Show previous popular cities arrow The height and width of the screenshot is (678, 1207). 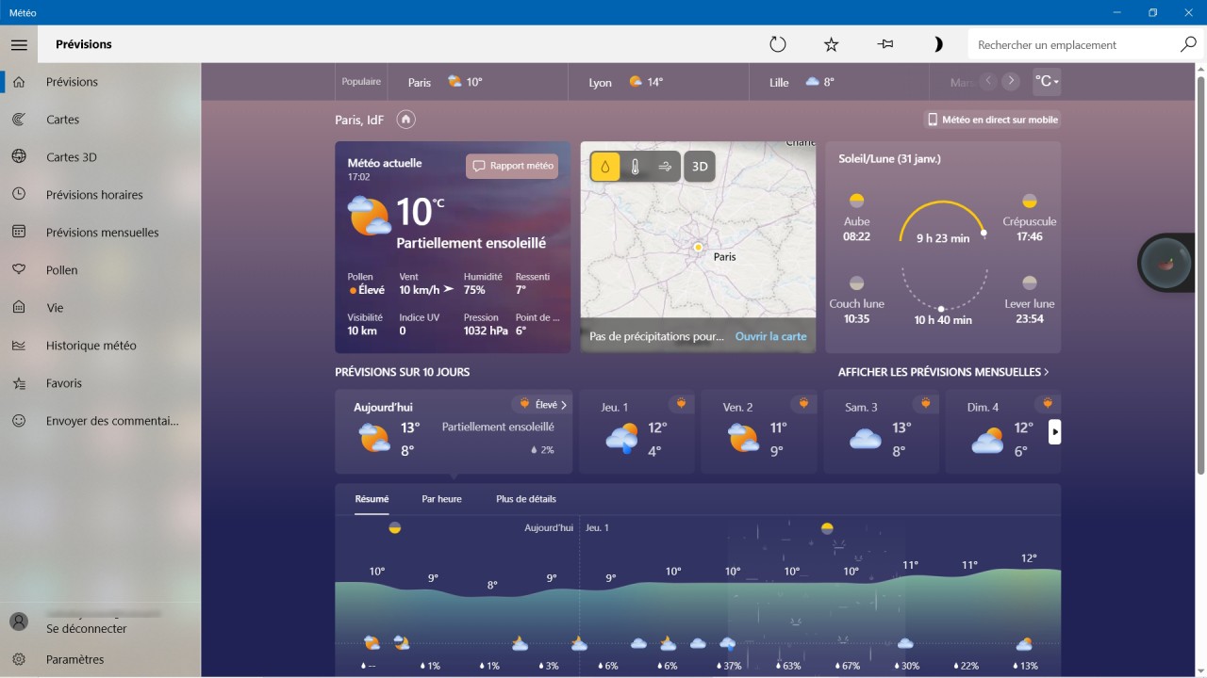(988, 81)
